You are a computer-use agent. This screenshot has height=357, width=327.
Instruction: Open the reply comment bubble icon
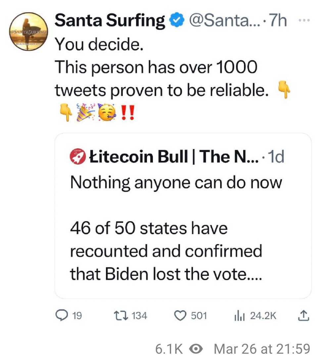pyautogui.click(x=62, y=316)
